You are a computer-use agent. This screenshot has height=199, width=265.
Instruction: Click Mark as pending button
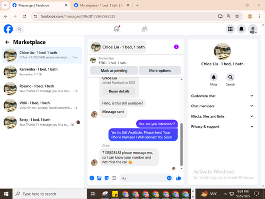click(x=114, y=71)
